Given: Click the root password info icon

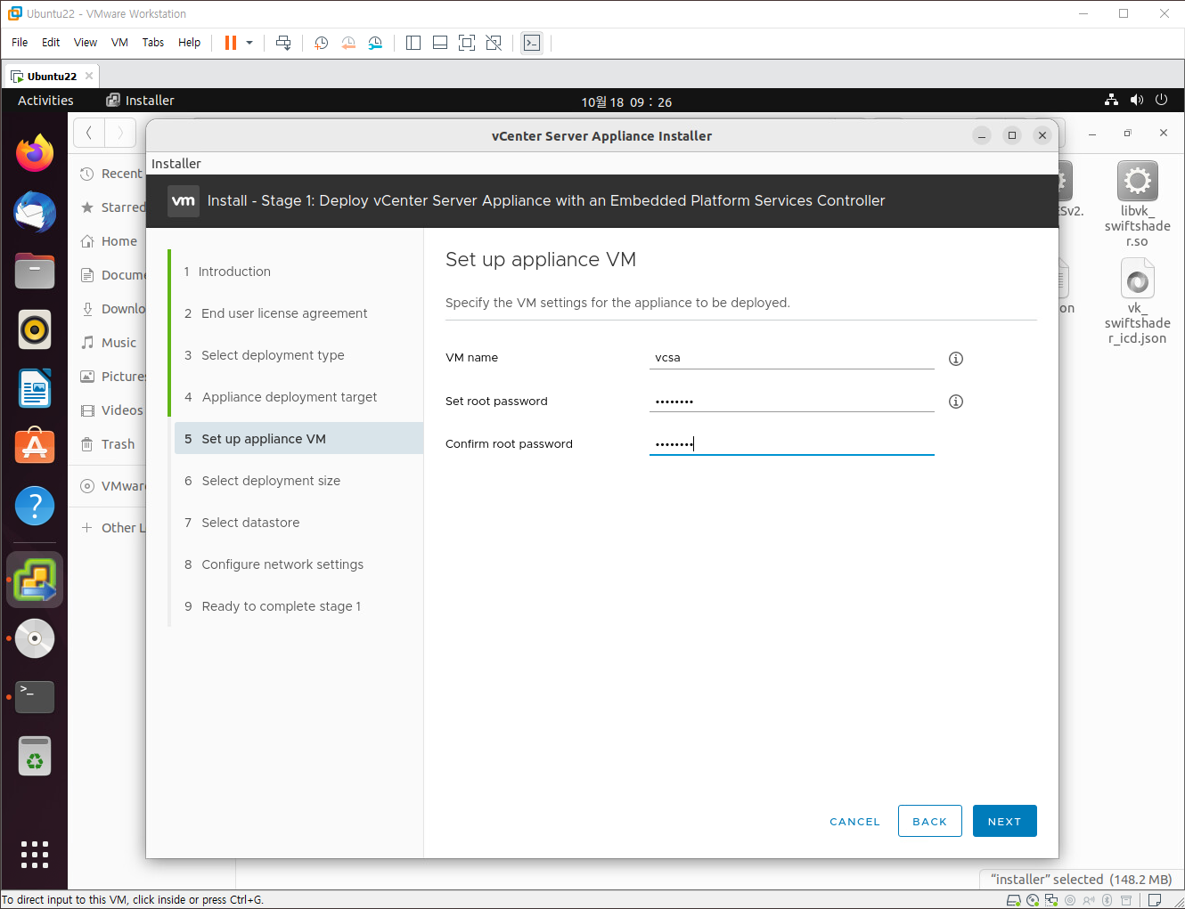Looking at the screenshot, I should (x=956, y=402).
